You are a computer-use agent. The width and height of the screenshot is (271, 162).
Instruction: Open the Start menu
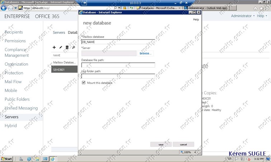(6, 159)
